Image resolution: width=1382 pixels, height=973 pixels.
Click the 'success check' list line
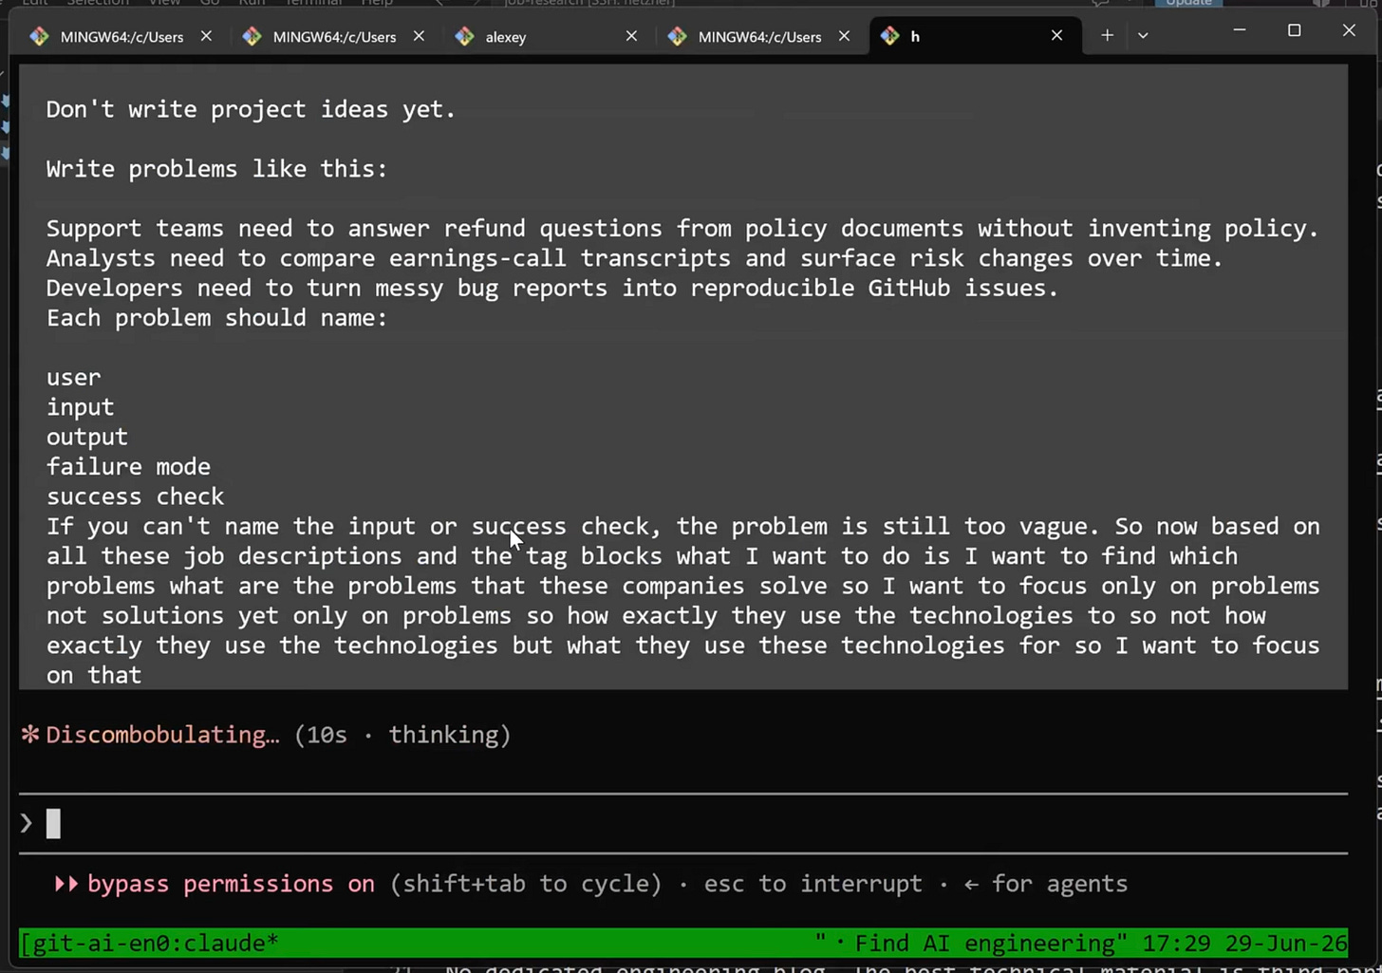(135, 496)
